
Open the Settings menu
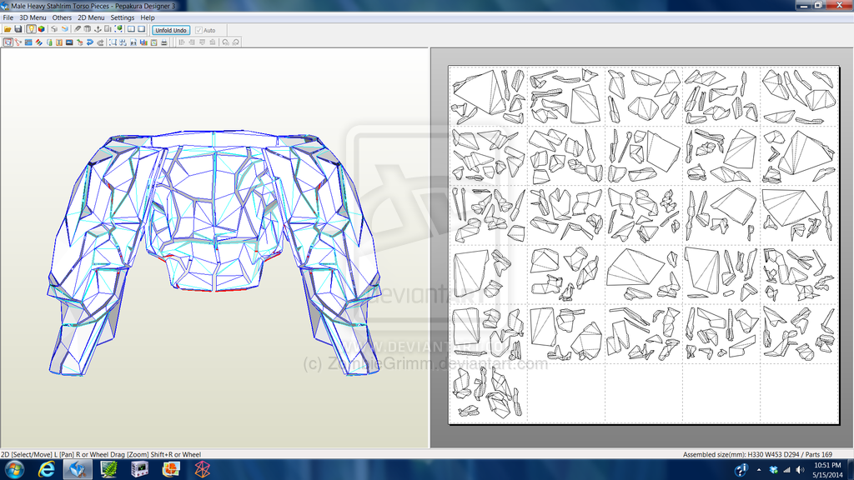coord(123,17)
